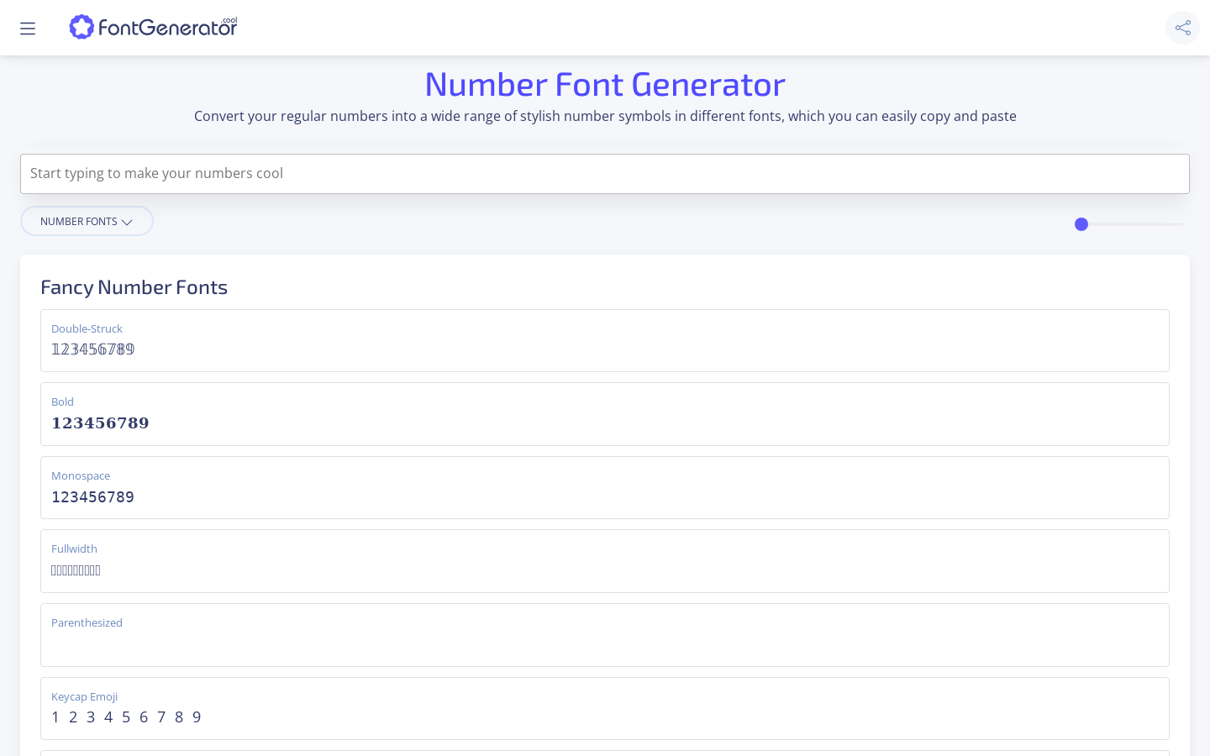Copy the Bold number font
Image resolution: width=1210 pixels, height=756 pixels.
(x=605, y=414)
